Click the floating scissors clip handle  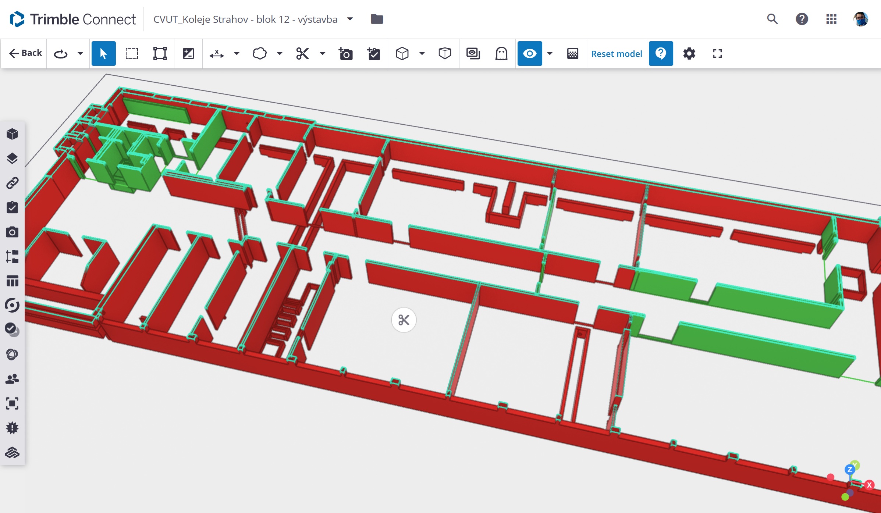coord(404,320)
